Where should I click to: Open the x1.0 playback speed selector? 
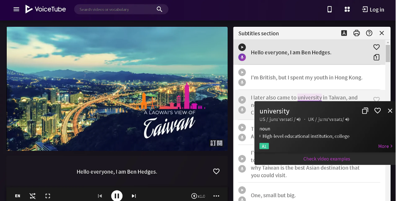click(x=198, y=196)
